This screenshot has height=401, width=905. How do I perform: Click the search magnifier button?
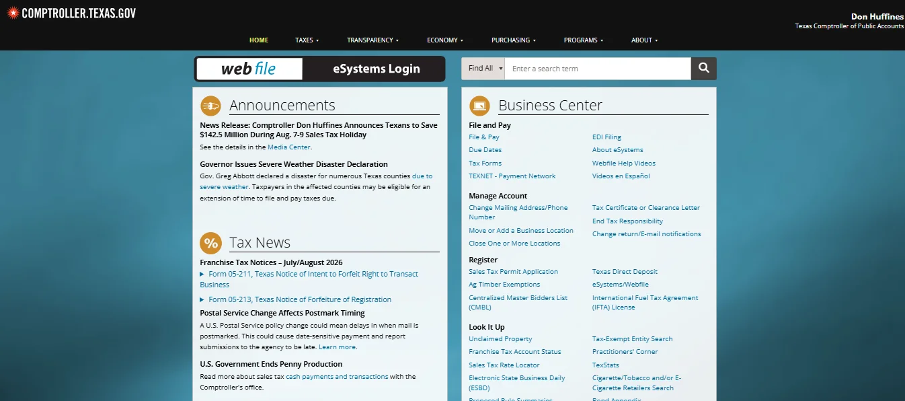[x=704, y=69]
